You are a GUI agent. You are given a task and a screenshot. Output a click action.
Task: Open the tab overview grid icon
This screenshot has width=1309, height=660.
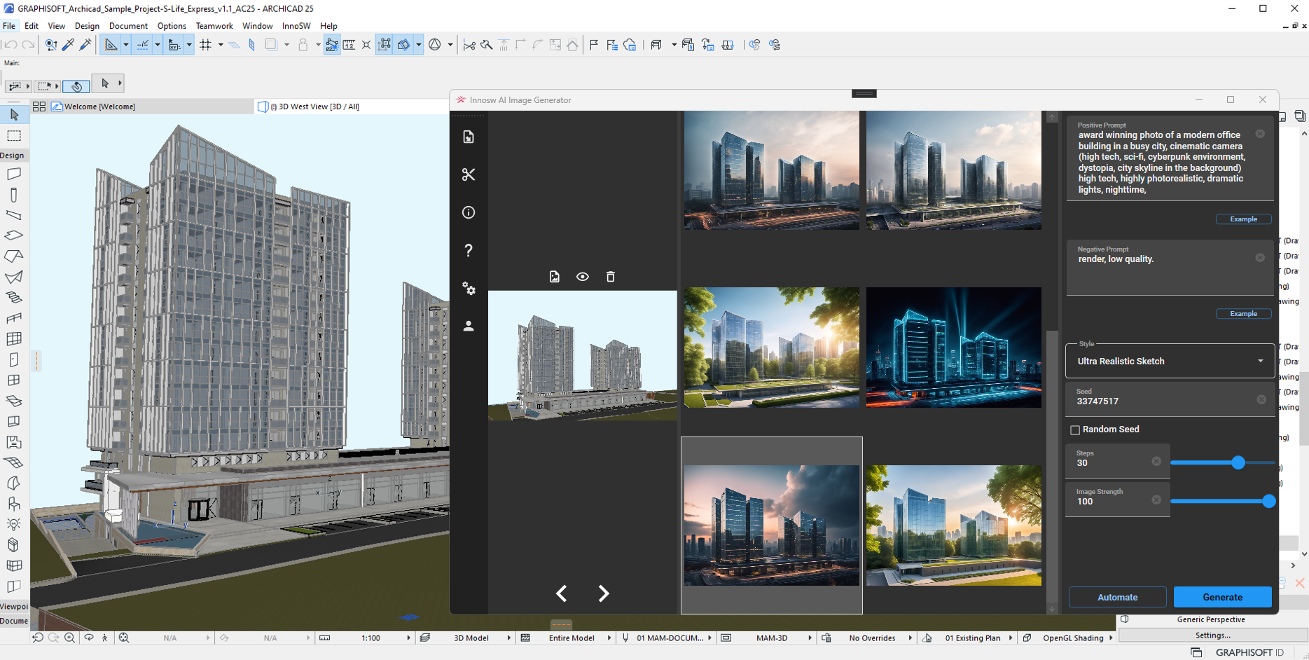point(39,106)
